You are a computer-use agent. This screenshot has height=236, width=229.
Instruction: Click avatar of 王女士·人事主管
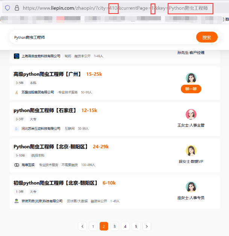(x=191, y=114)
